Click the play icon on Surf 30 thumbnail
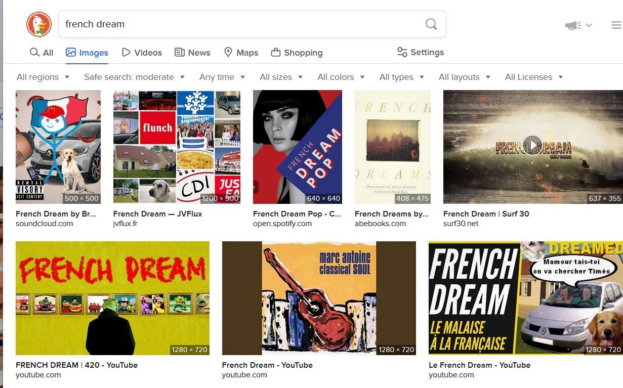Screen dimensions: 623x388 [532, 145]
